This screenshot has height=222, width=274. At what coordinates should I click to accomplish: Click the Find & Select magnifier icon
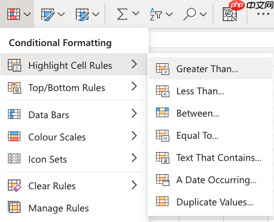pos(189,14)
